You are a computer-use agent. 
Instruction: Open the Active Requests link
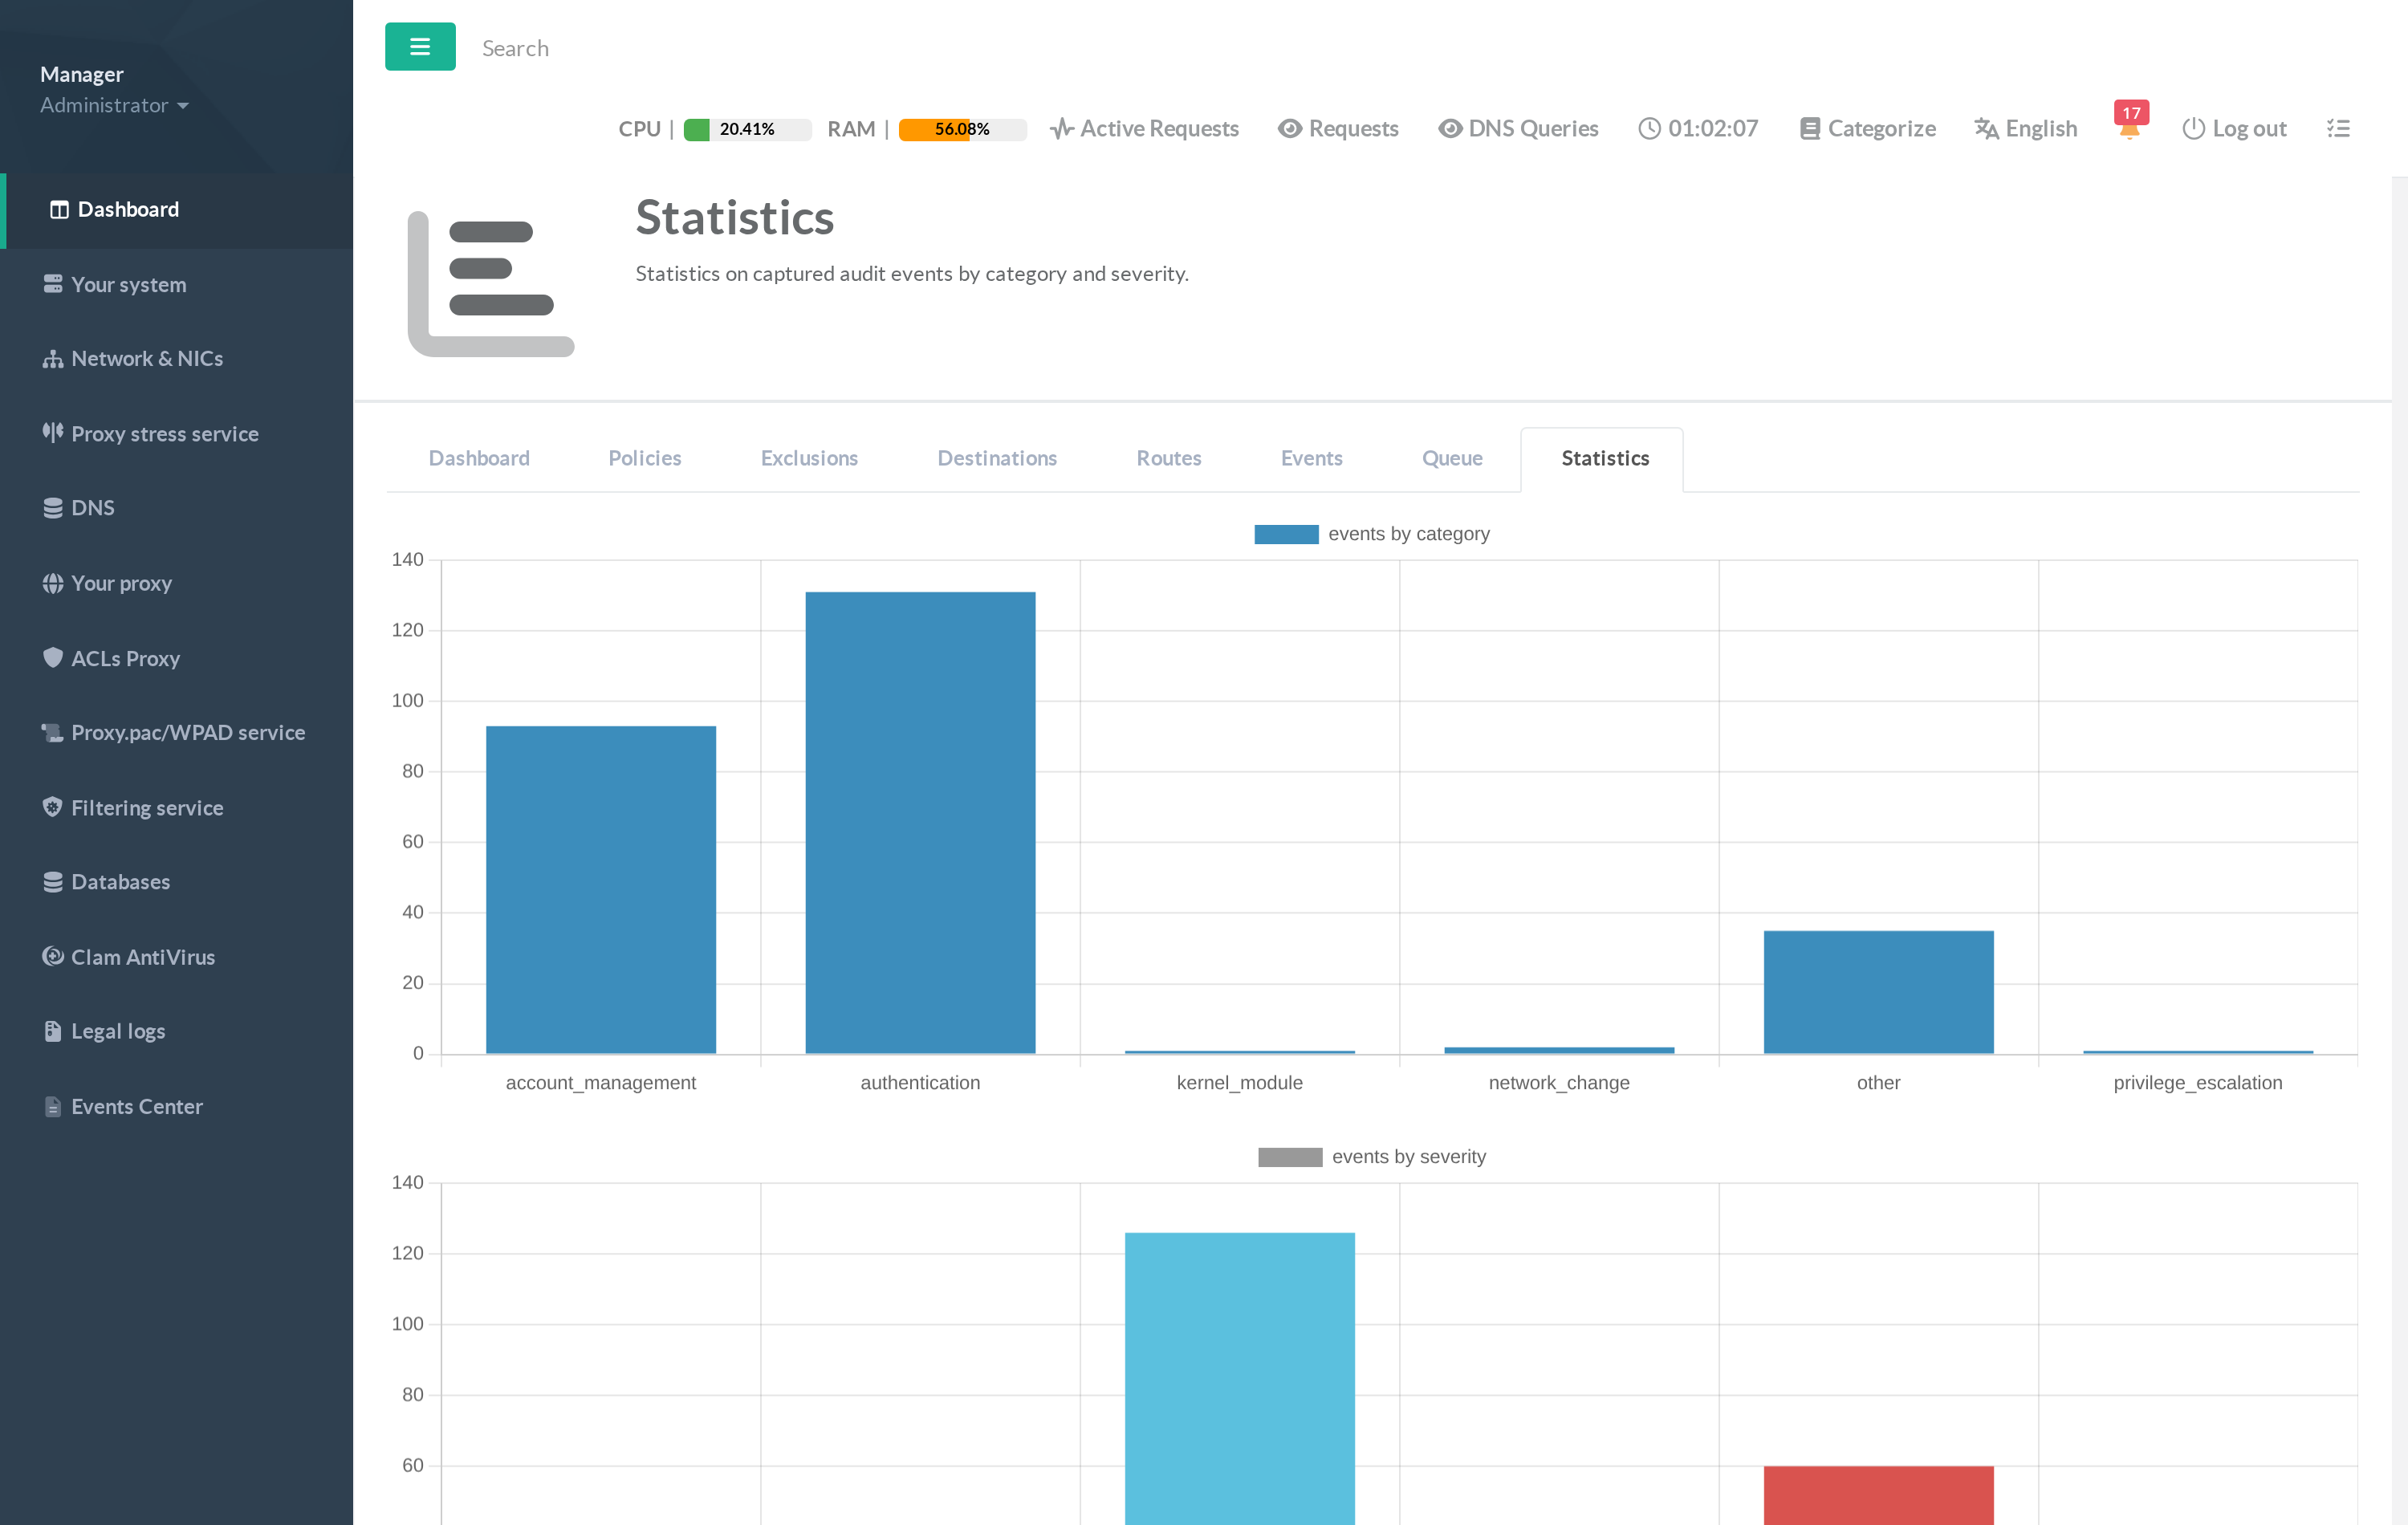click(1145, 129)
